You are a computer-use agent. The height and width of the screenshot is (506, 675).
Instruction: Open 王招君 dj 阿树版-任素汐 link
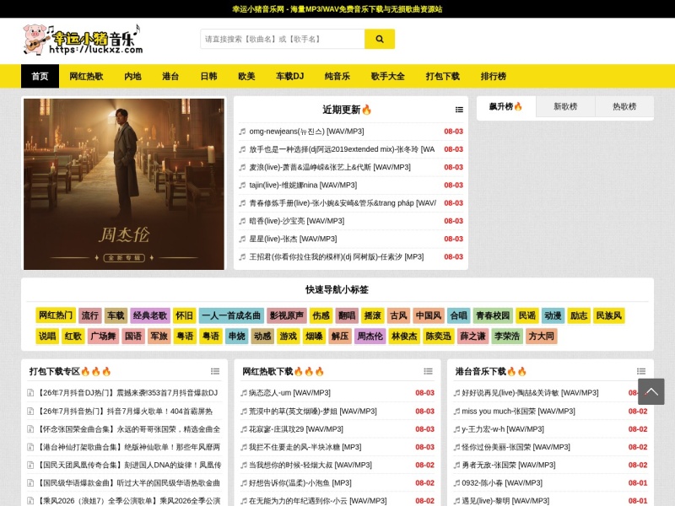coord(336,257)
